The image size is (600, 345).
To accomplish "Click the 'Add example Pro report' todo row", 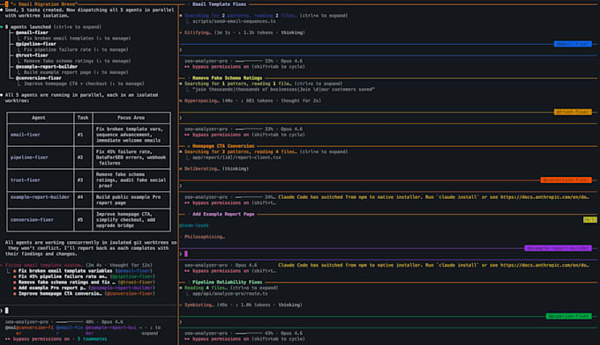I will pyautogui.click(x=84, y=288).
